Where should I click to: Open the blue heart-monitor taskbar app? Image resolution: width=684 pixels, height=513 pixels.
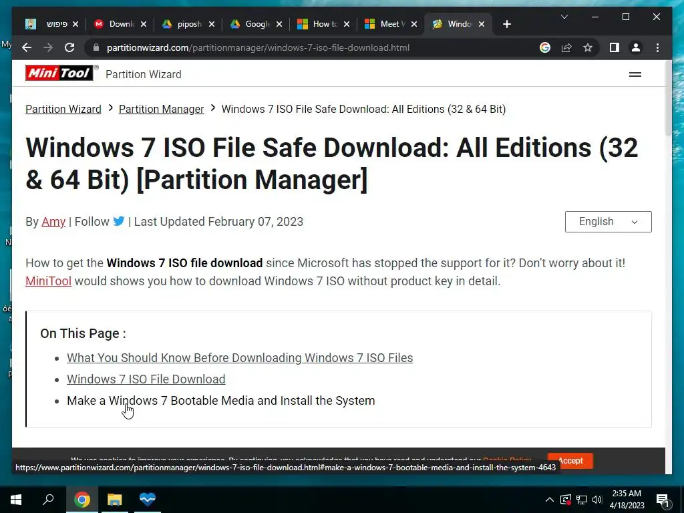[x=148, y=500]
